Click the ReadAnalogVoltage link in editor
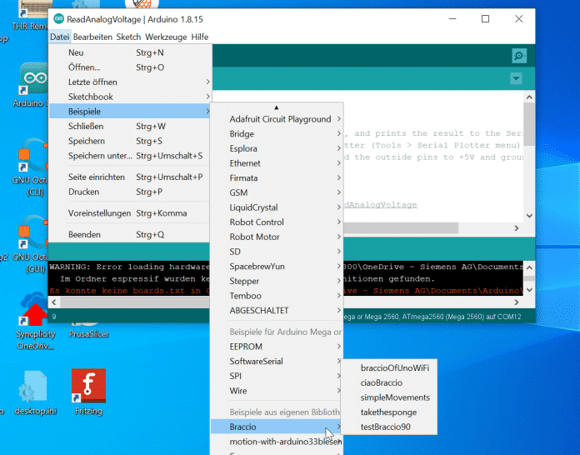The image size is (580, 455). point(377,204)
